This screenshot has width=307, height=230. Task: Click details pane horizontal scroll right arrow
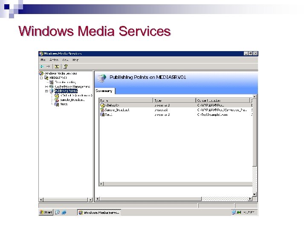(x=250, y=199)
